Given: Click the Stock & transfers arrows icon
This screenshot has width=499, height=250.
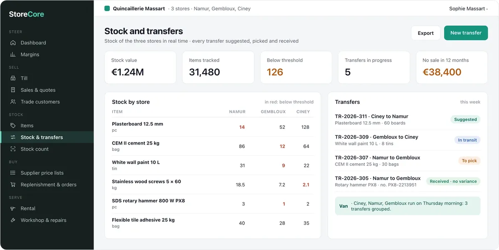Looking at the screenshot, I should pos(13,137).
